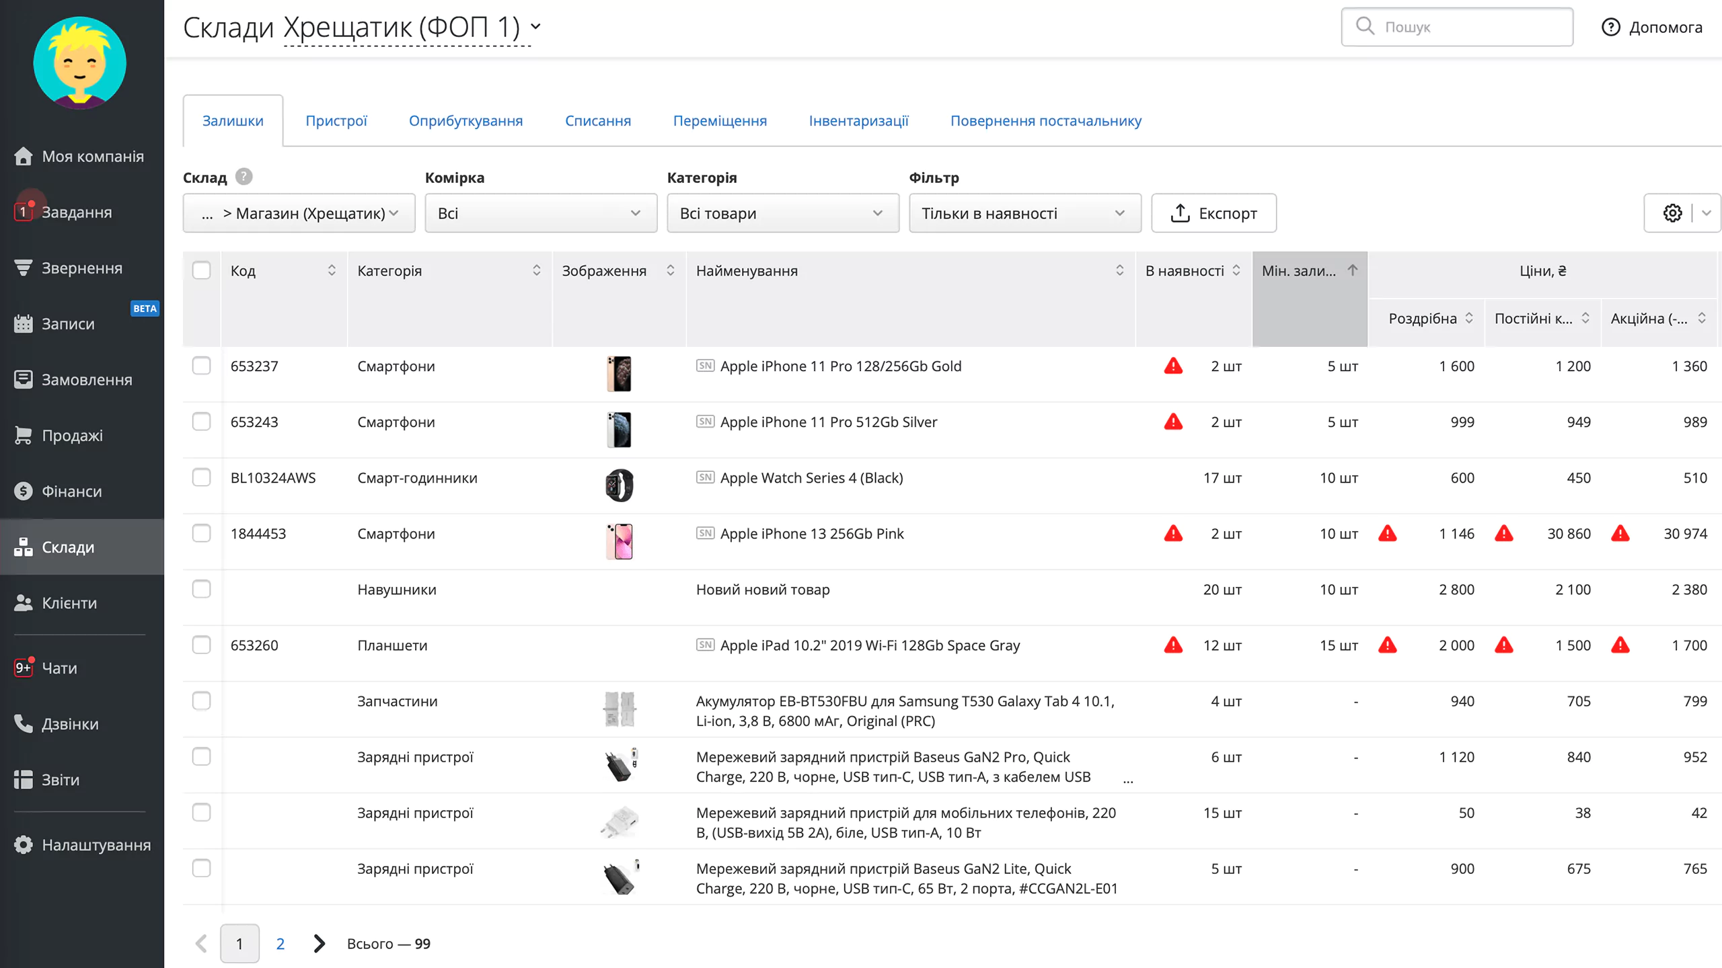Check row 653243 iPhone 11 Pro Silver
The image size is (1722, 968).
[201, 421]
